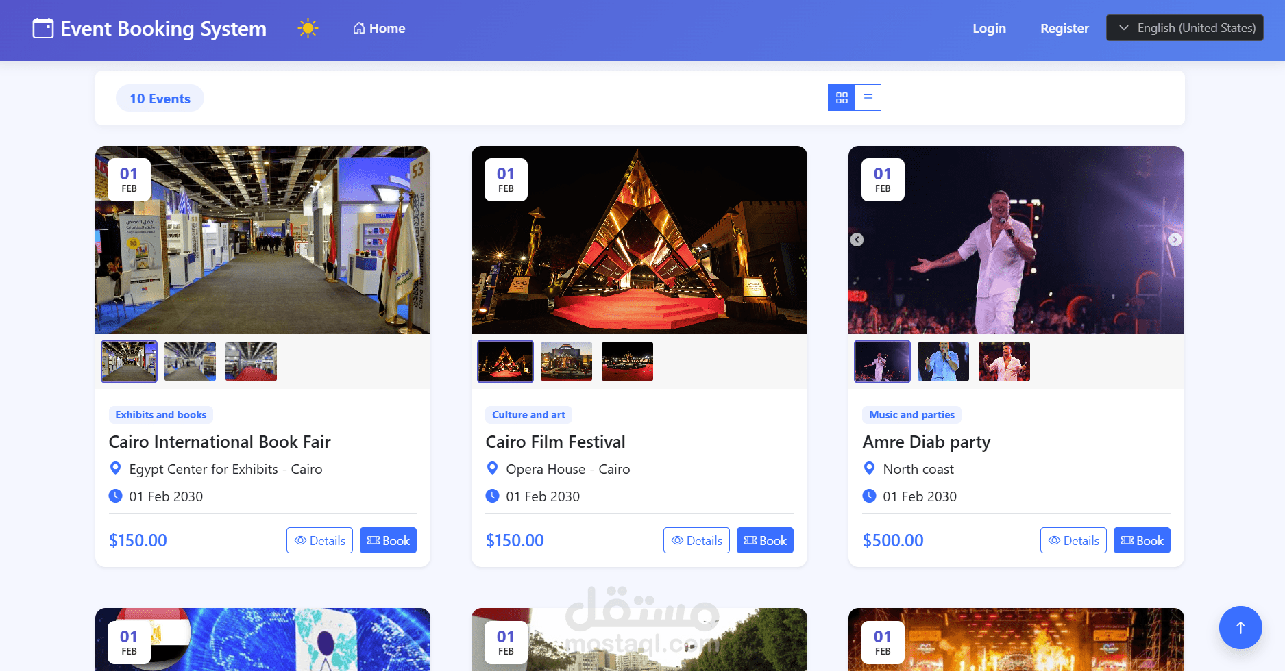This screenshot has width=1285, height=671.
Task: Click the Exhibits and books category tag
Action: click(161, 415)
